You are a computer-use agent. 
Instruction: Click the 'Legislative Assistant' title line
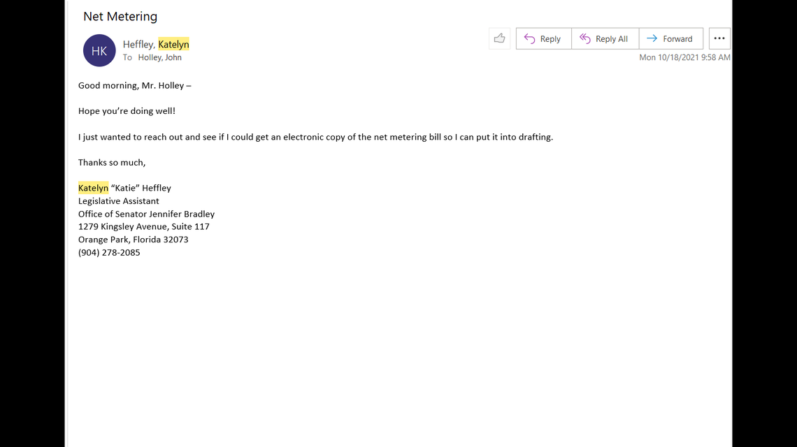pos(119,201)
